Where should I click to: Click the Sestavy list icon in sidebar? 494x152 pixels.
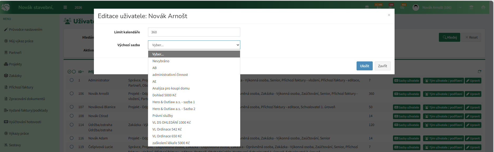(6, 145)
